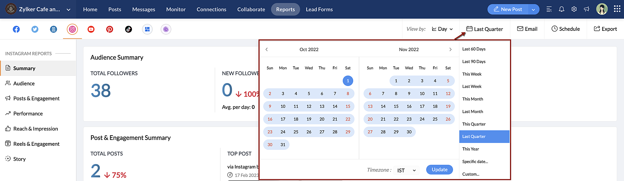Select Last Month range
This screenshot has width=624, height=181.
coord(485,112)
